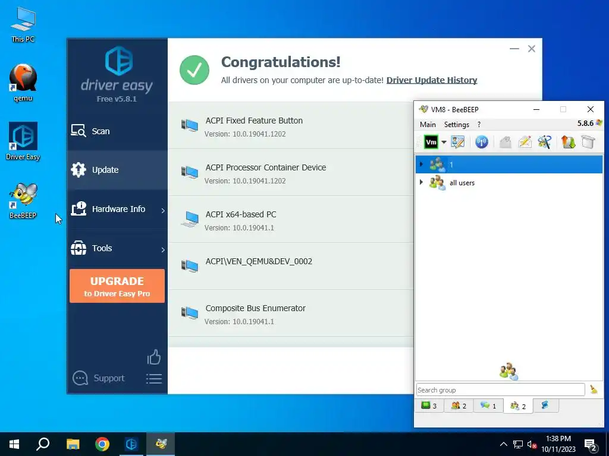The width and height of the screenshot is (609, 456).
Task: Select group '1' row in BeeBEEP
Action: pos(509,164)
